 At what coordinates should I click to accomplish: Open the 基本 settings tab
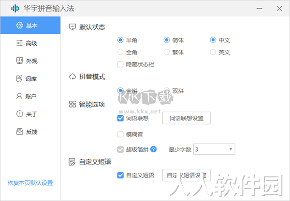tap(30, 26)
